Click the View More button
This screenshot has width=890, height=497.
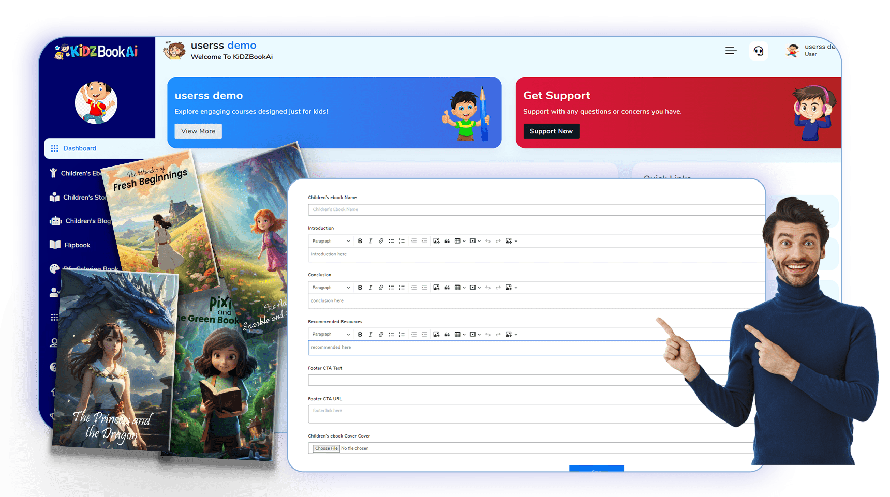point(198,131)
